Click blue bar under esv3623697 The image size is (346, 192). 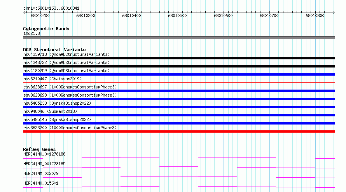click(179, 91)
